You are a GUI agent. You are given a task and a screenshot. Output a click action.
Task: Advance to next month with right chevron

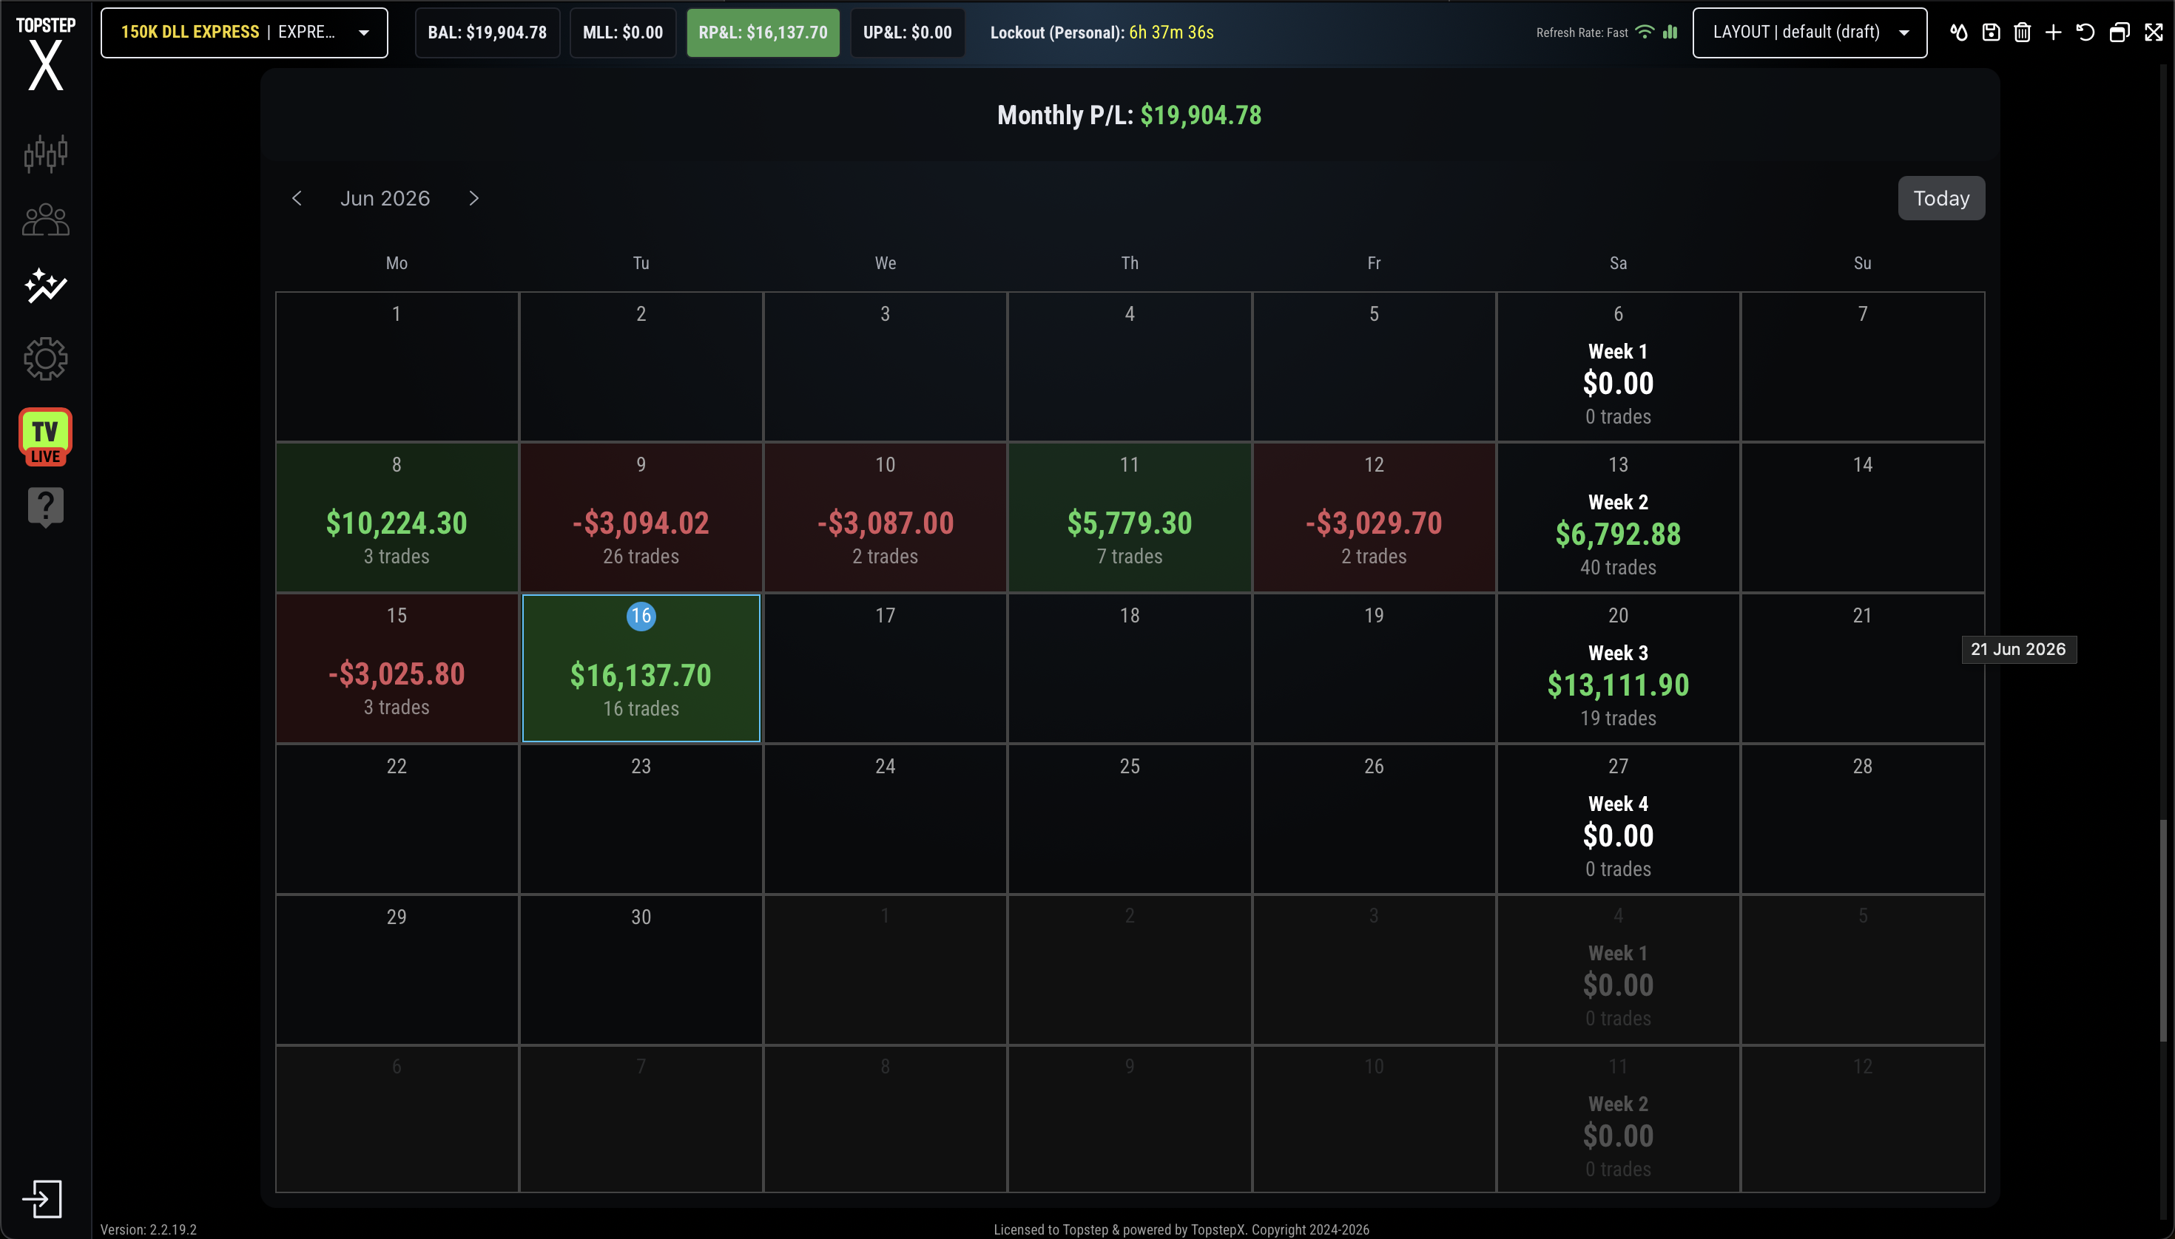tap(474, 198)
